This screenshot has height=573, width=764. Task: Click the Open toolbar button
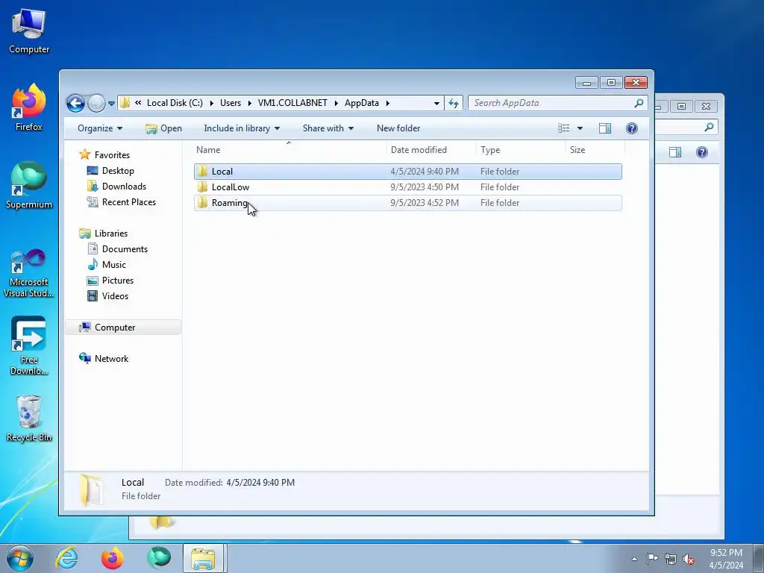163,128
